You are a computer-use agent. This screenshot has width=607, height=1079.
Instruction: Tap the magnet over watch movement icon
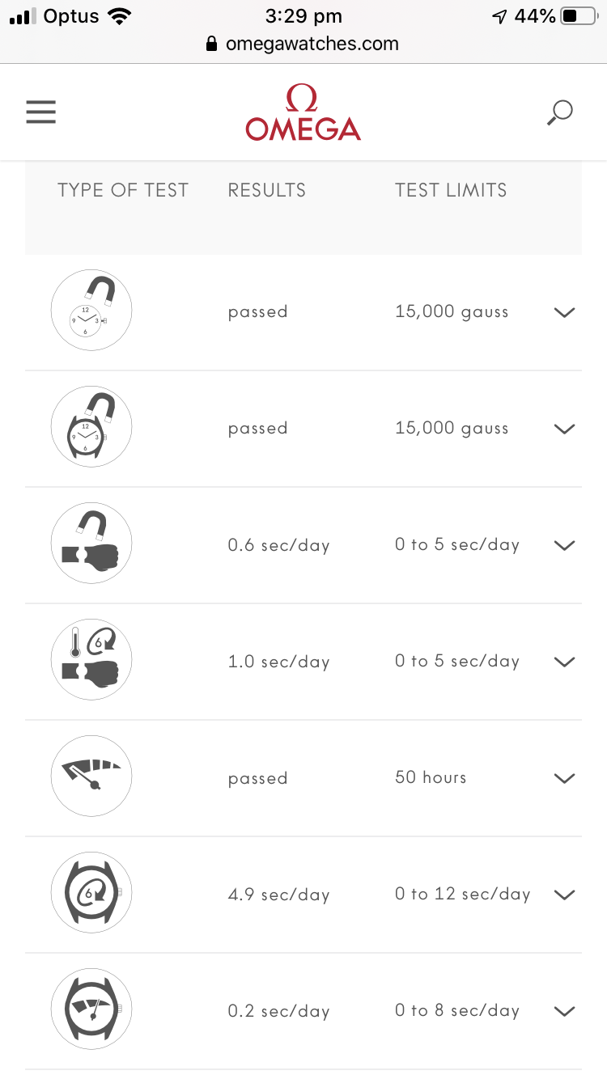91,311
